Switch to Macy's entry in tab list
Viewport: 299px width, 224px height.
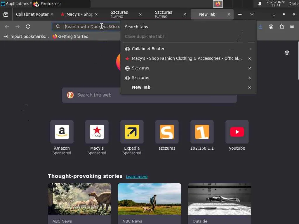(x=184, y=58)
